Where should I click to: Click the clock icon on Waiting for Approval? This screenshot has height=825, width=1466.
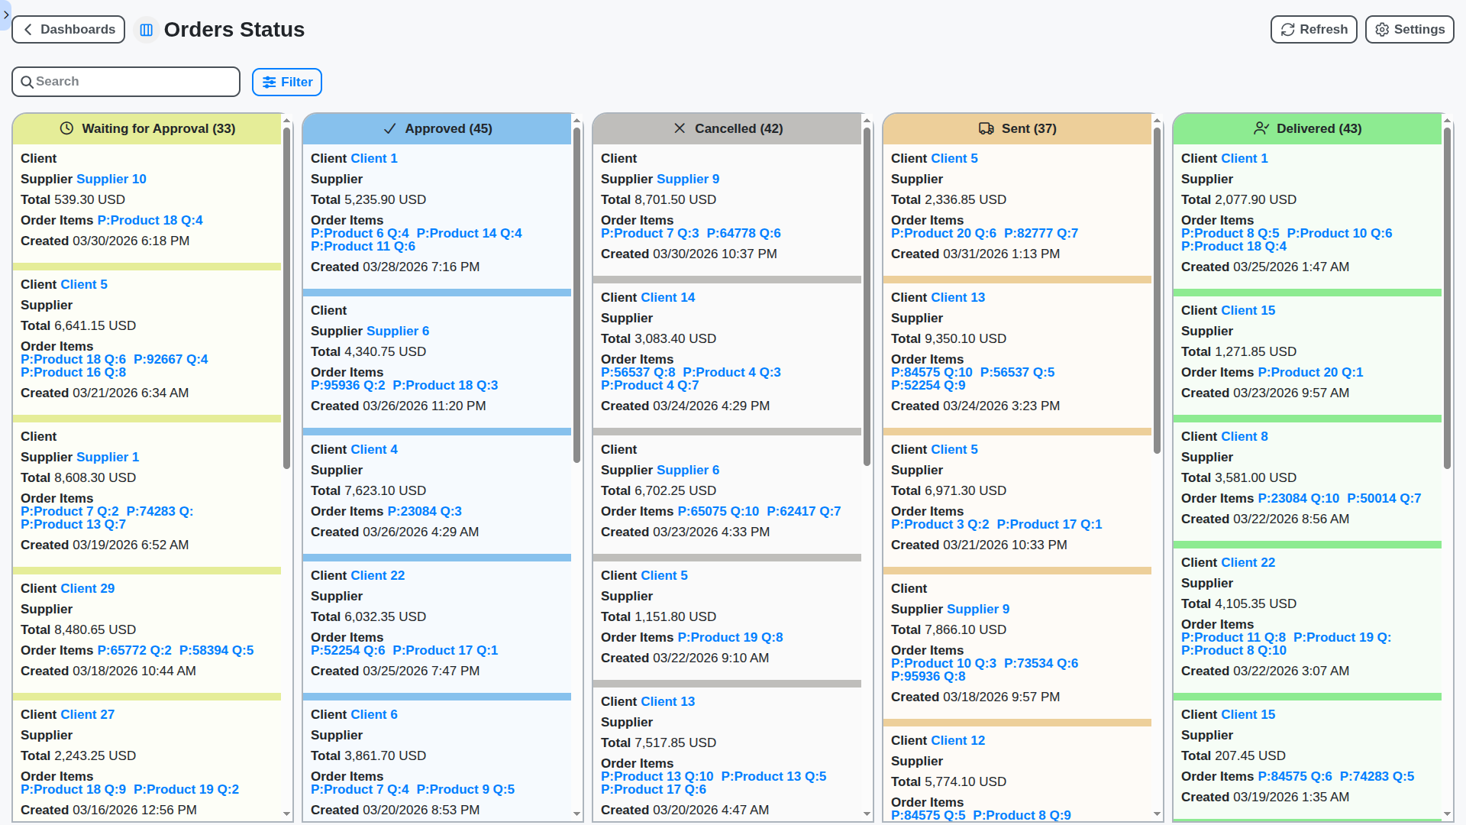point(67,128)
